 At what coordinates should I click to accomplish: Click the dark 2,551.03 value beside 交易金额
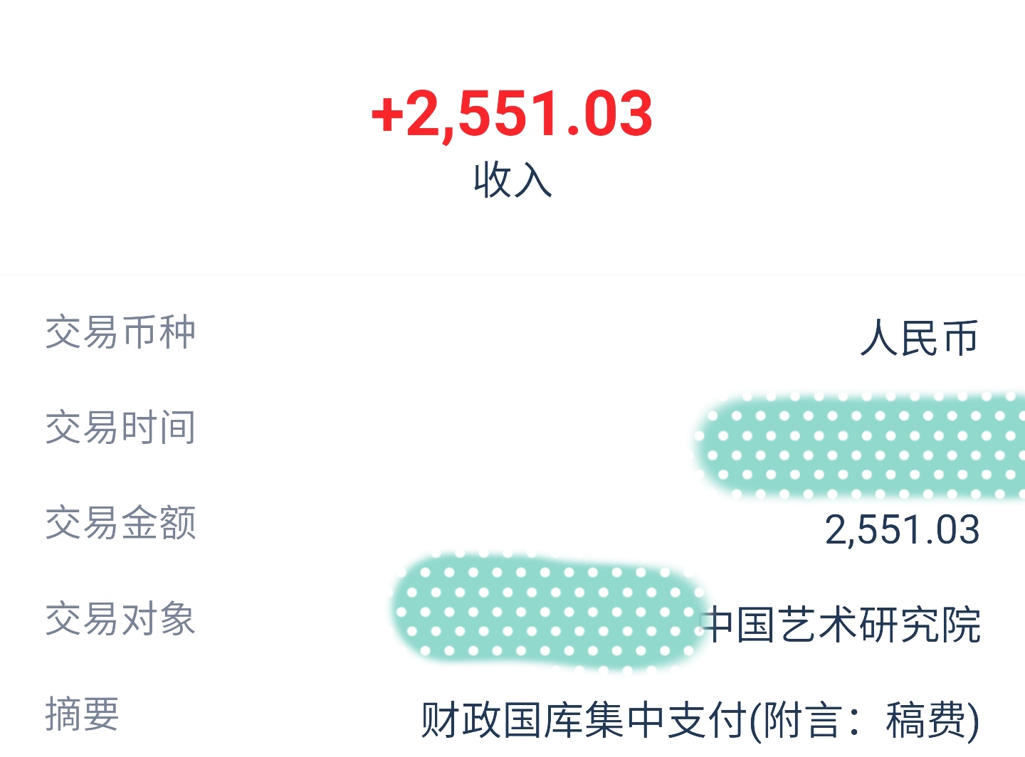(x=902, y=530)
